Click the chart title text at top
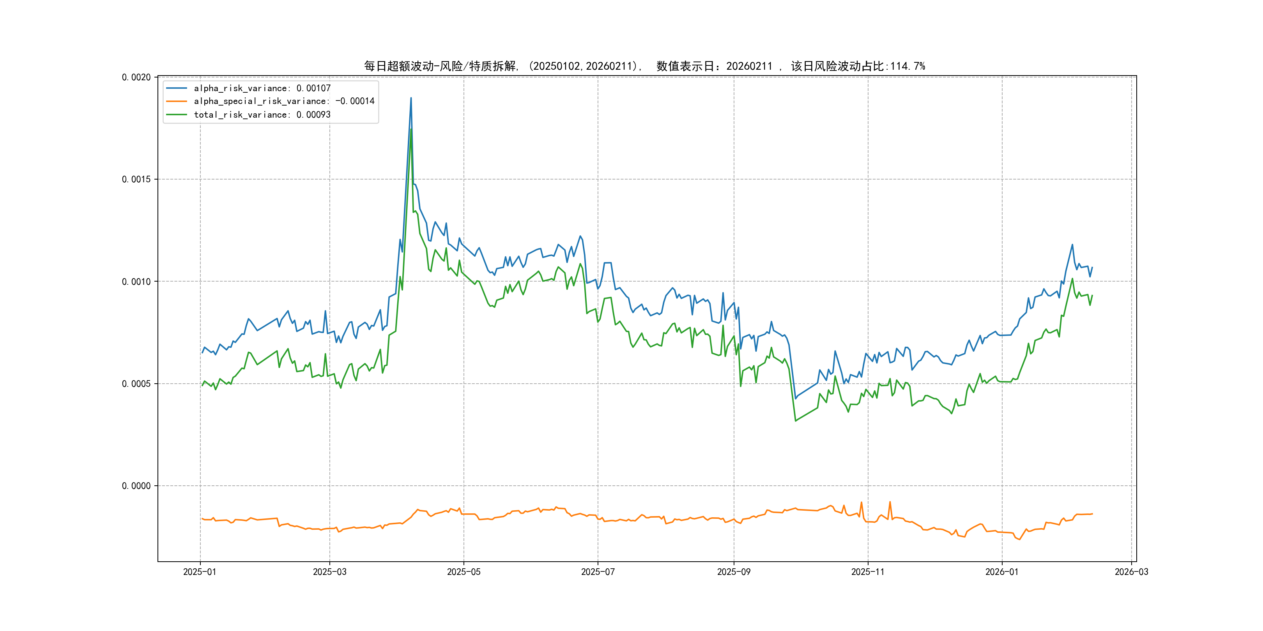Viewport: 1263px width, 631px height. [644, 66]
